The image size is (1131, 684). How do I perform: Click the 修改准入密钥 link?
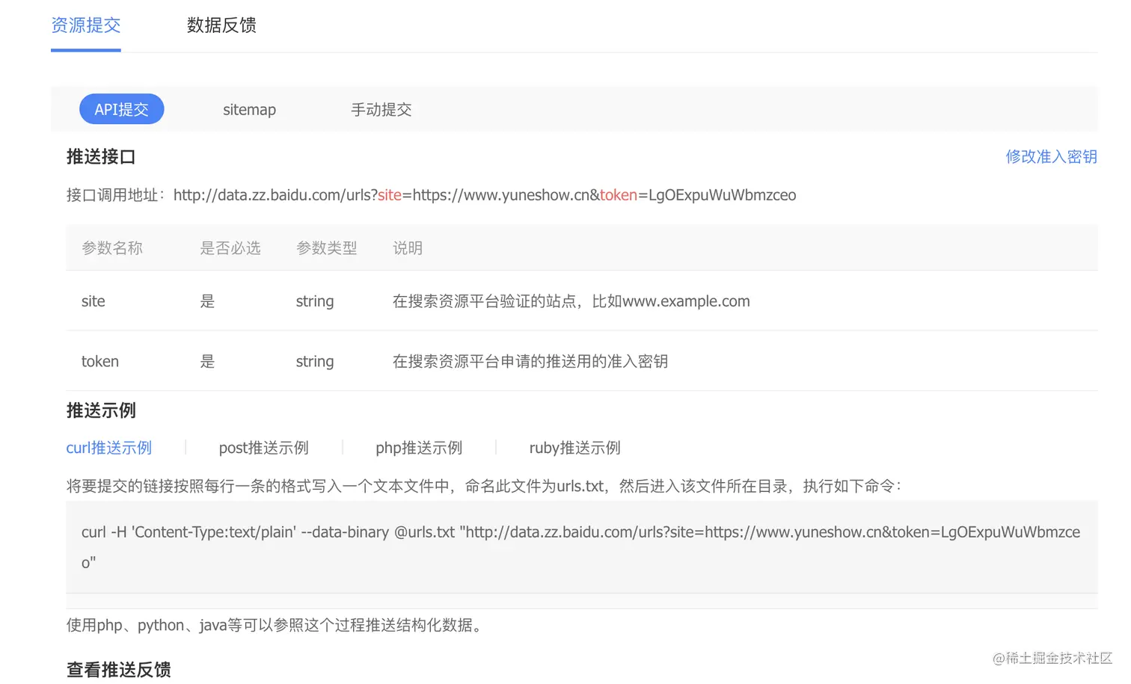point(1050,156)
